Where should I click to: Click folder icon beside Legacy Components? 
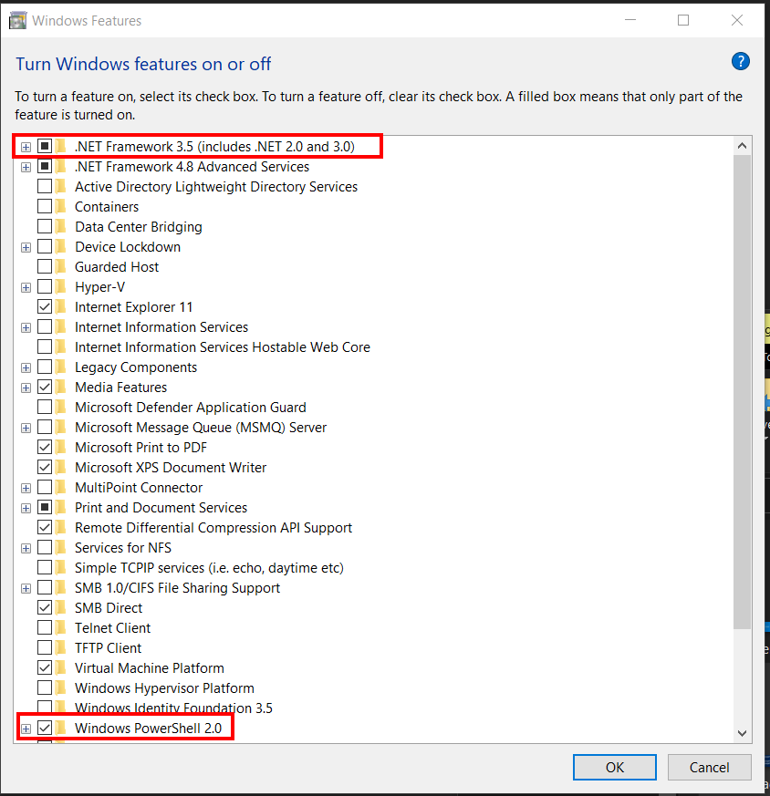coord(61,367)
